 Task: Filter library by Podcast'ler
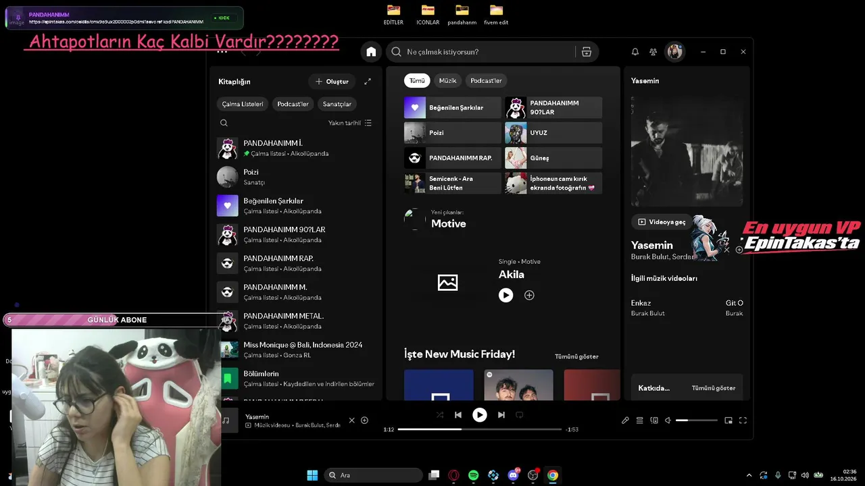[293, 104]
